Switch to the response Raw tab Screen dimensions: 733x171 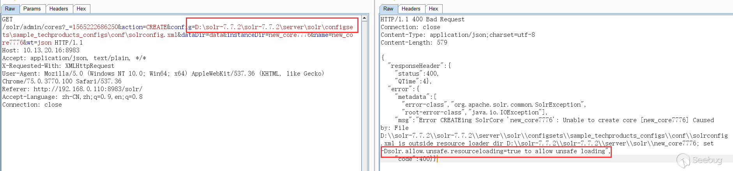pos(389,9)
